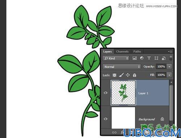The width and height of the screenshot is (181, 138).
Task: Lock position move icon
Action: [x=128, y=75]
